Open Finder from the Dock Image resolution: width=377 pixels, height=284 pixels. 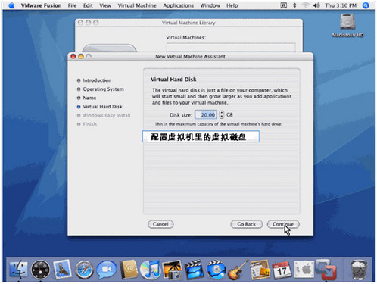click(x=18, y=270)
